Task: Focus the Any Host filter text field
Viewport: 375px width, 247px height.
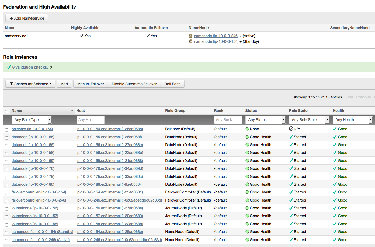Action: pyautogui.click(x=90, y=120)
